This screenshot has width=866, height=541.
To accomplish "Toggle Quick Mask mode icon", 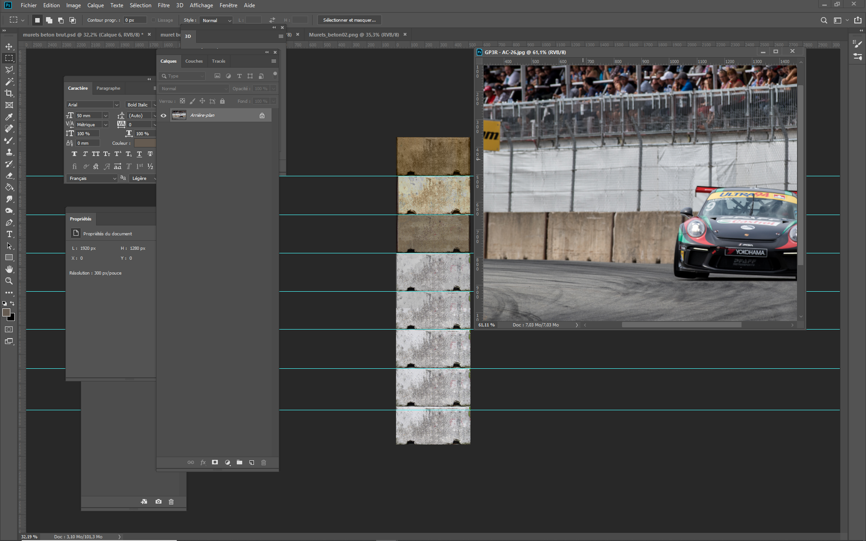I will (9, 330).
